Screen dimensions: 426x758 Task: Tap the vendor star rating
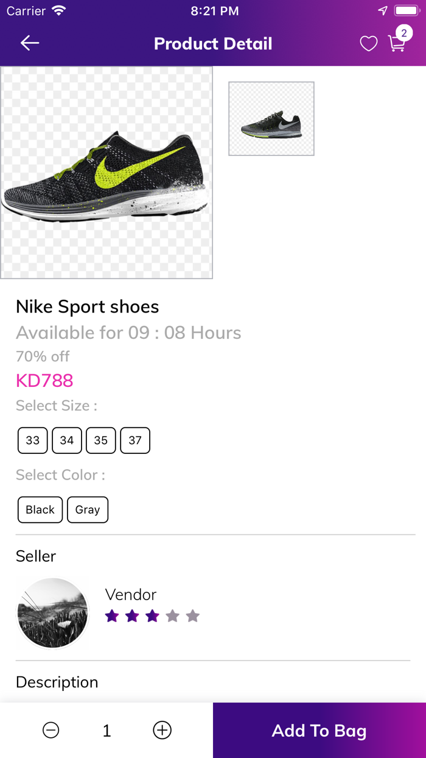pos(152,616)
